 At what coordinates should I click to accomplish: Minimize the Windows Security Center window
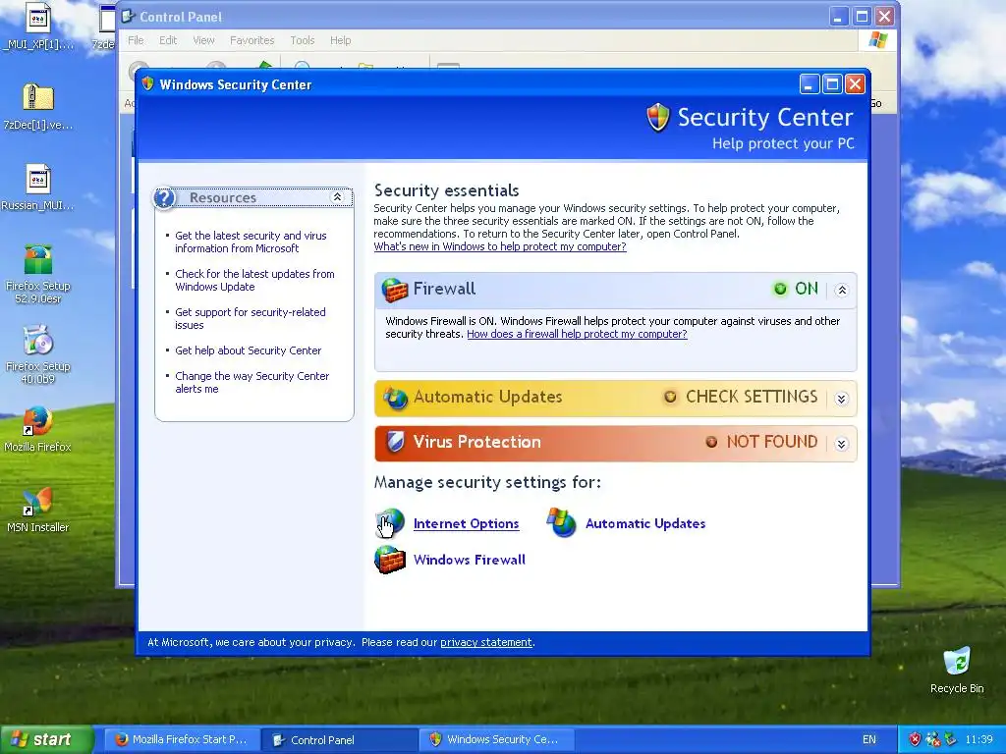(810, 84)
